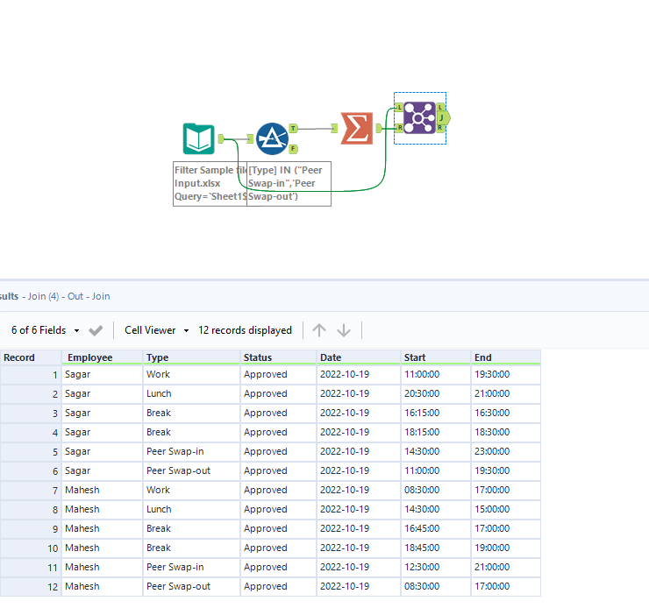
Task: Click the Summarize tool's output anchor
Action: [x=379, y=129]
